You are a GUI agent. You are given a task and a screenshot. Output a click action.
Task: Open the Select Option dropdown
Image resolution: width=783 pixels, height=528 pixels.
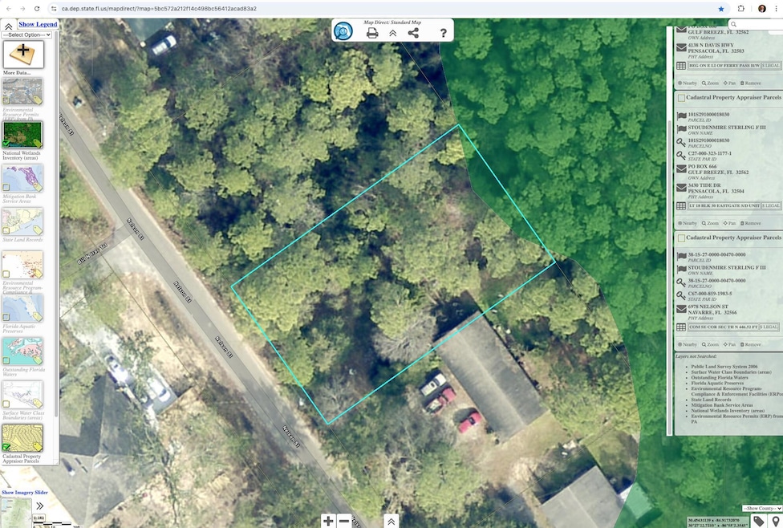pyautogui.click(x=26, y=35)
